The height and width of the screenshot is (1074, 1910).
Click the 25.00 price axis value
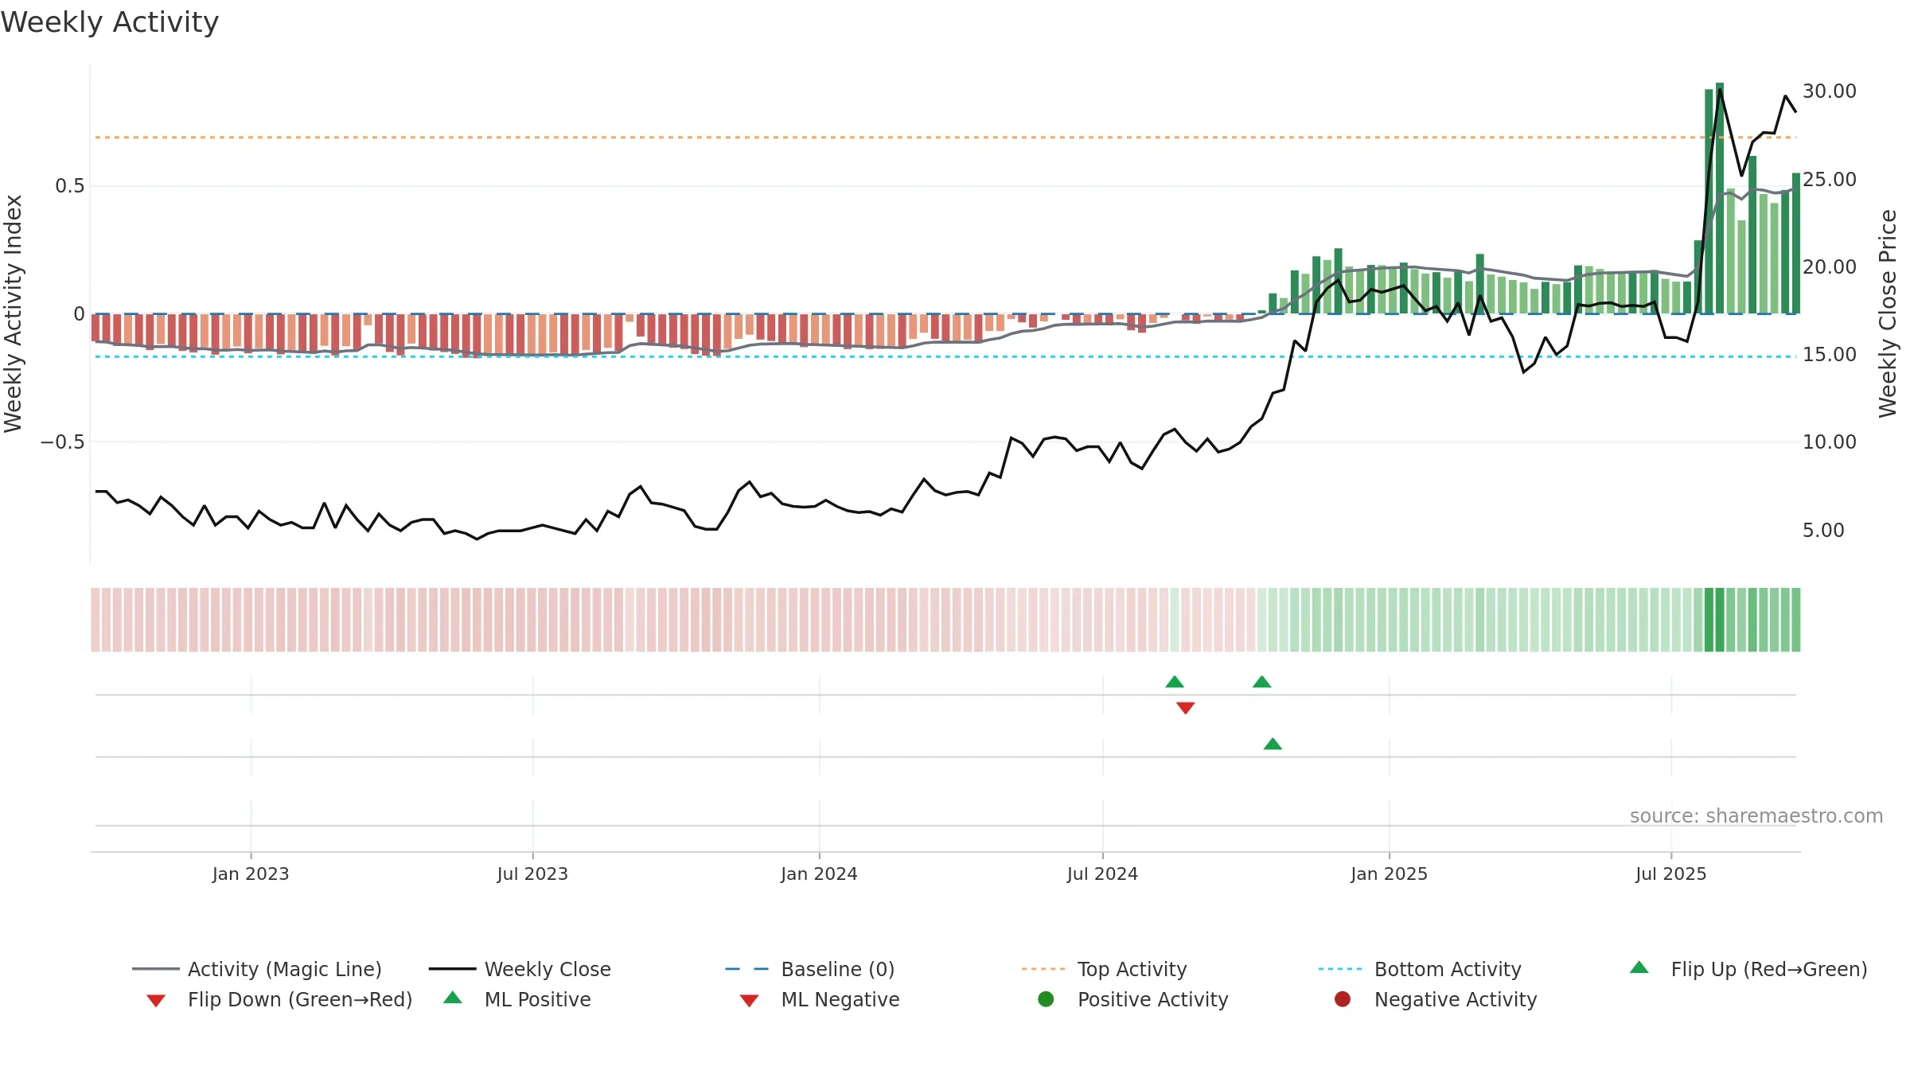1829,179
